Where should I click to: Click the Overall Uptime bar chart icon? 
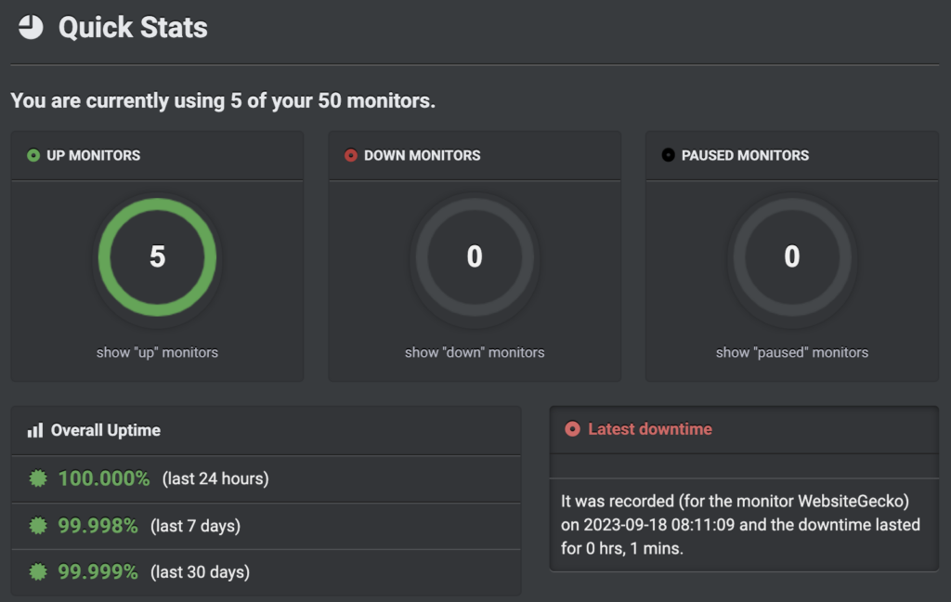pyautogui.click(x=35, y=430)
